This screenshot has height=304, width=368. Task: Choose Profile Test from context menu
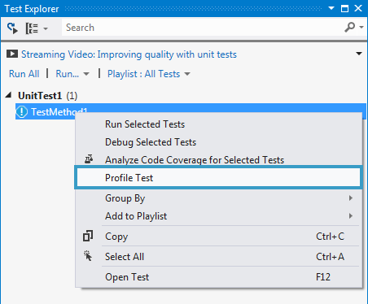tap(219, 178)
